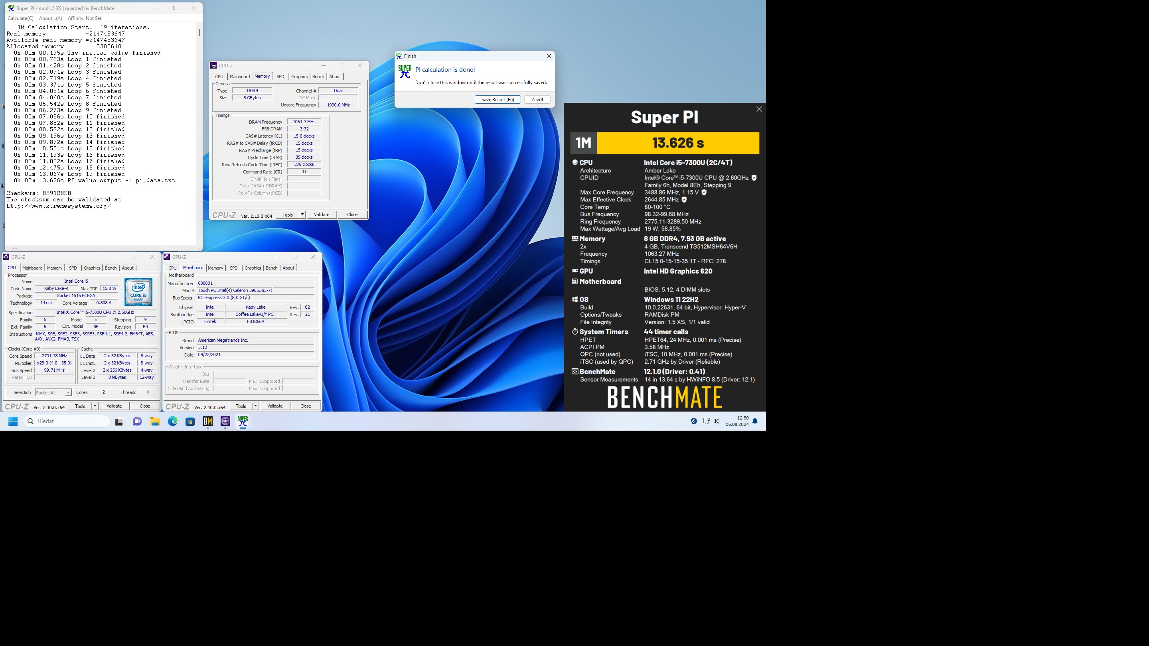
Task: Open BenchMate icon in taskbar
Action: tap(208, 421)
